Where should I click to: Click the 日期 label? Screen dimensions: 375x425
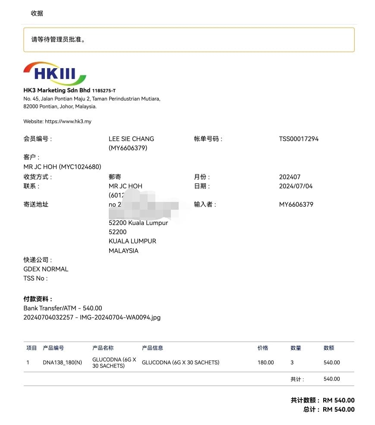tap(202, 186)
